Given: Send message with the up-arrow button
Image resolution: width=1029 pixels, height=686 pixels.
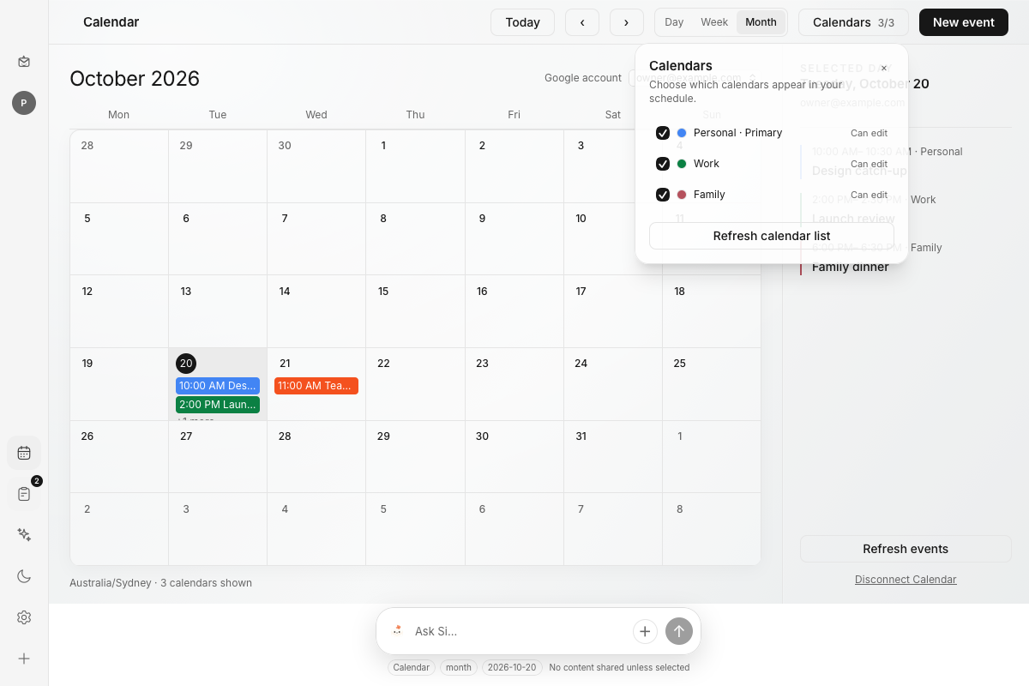Looking at the screenshot, I should (679, 631).
